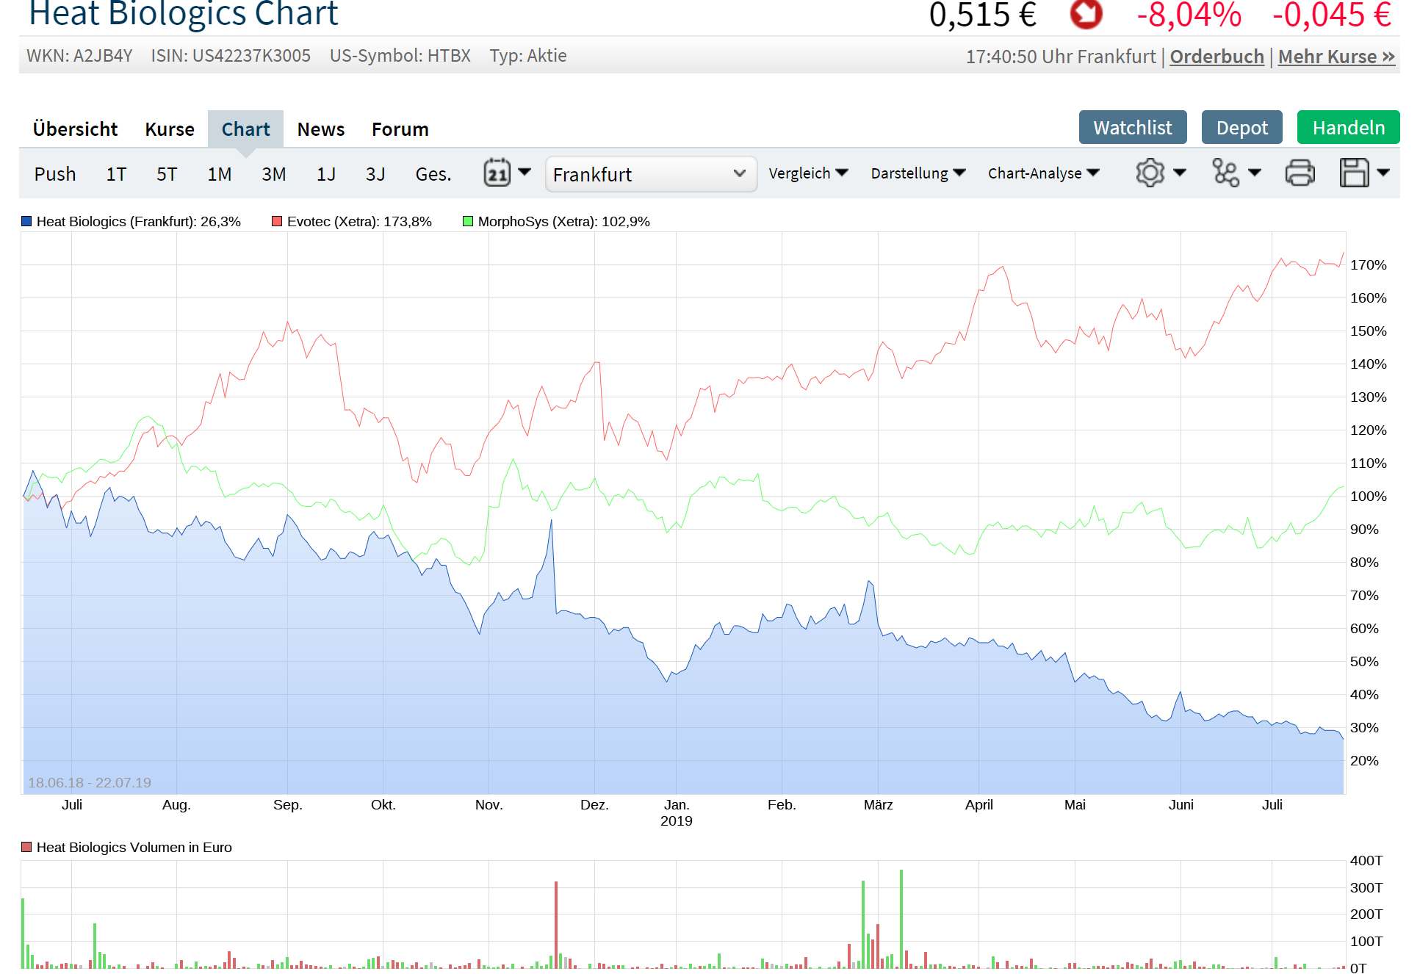
Task: Open the Chart-Analyse dropdown
Action: pyautogui.click(x=1043, y=173)
